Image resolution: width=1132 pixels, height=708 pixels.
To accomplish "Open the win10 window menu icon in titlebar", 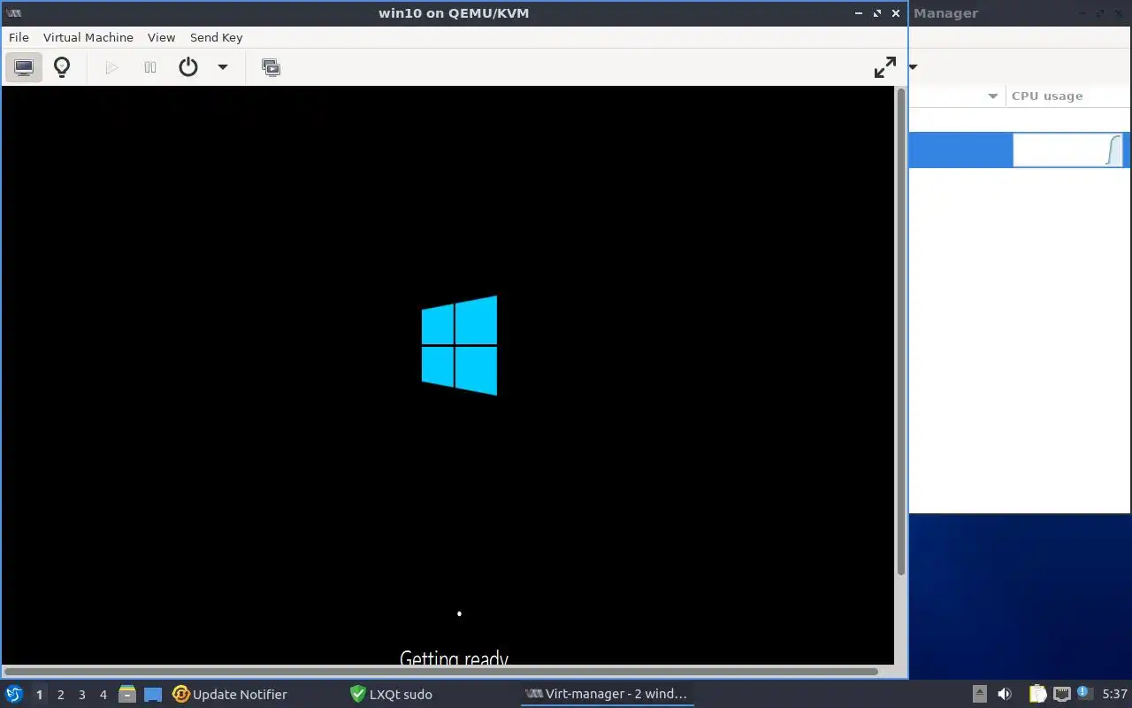I will pos(13,13).
